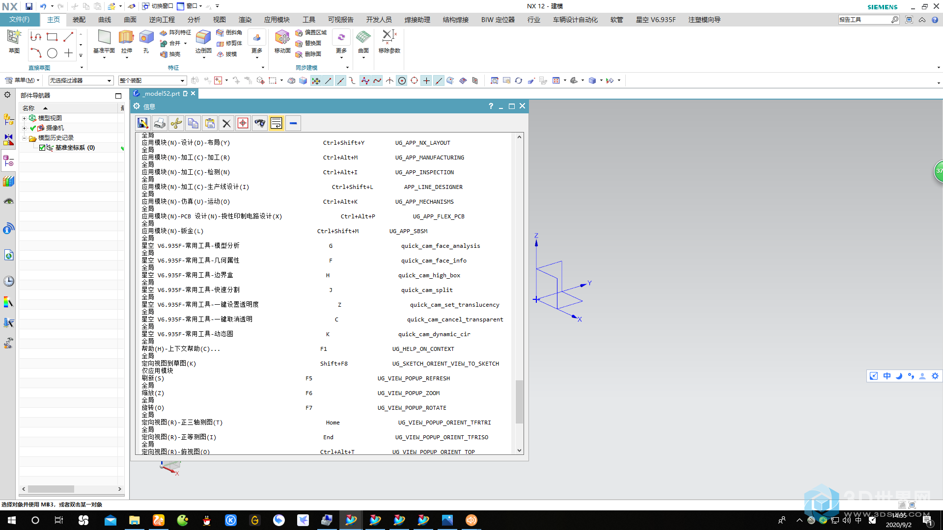Open the 整个装配 scope dropdown
Screen dimensions: 943x530
tap(152, 80)
